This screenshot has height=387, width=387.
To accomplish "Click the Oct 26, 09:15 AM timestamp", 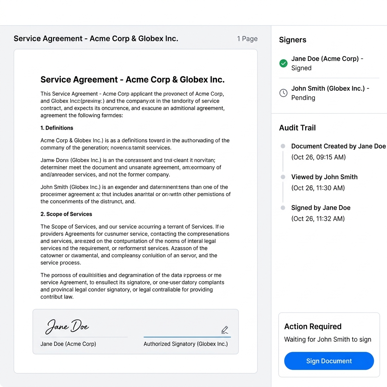I will coord(318,157).
